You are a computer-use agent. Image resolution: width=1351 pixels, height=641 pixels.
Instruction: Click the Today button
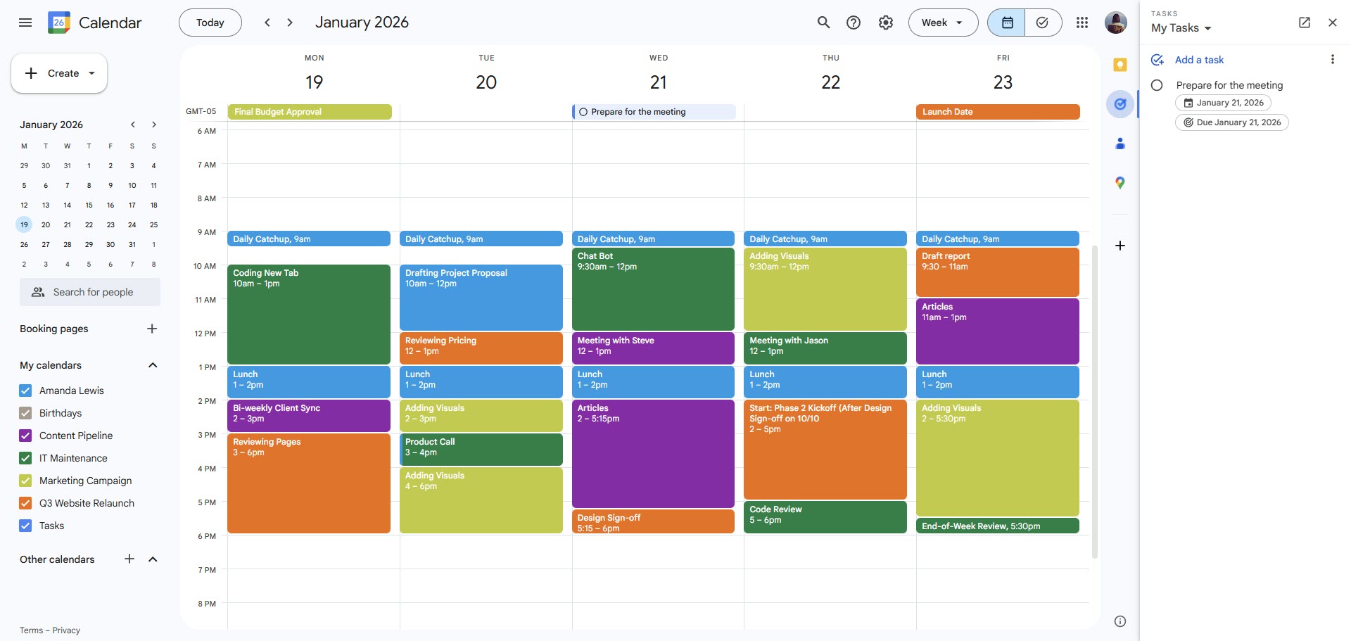pos(210,22)
